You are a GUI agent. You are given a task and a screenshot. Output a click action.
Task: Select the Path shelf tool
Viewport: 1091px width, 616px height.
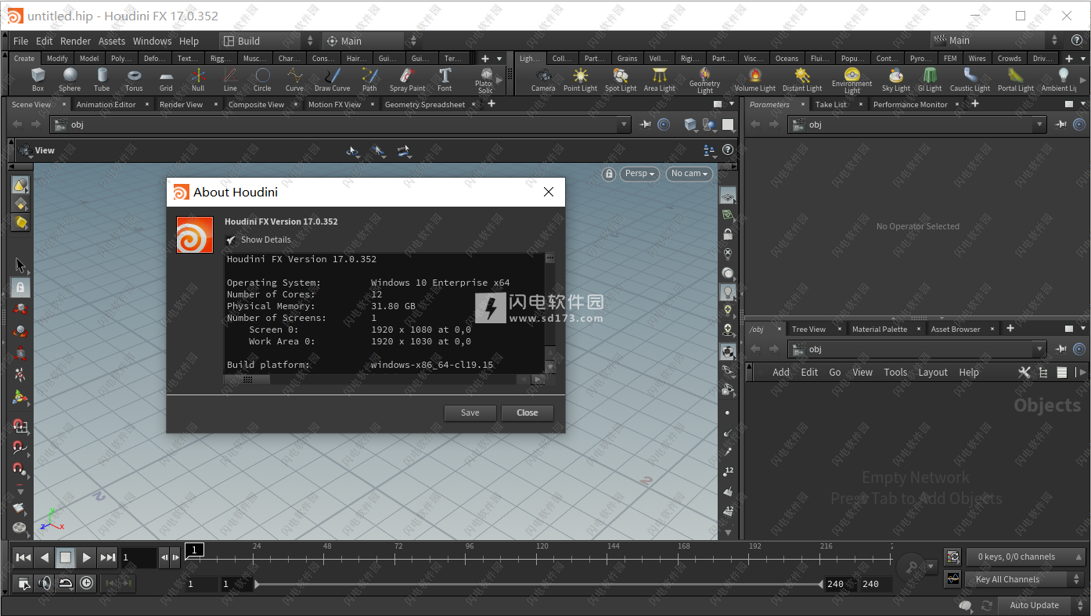coord(369,79)
